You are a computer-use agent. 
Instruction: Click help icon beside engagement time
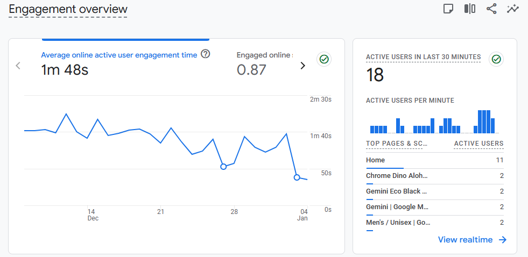[205, 54]
